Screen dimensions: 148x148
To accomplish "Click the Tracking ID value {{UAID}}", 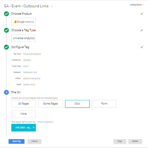I will [27, 60].
